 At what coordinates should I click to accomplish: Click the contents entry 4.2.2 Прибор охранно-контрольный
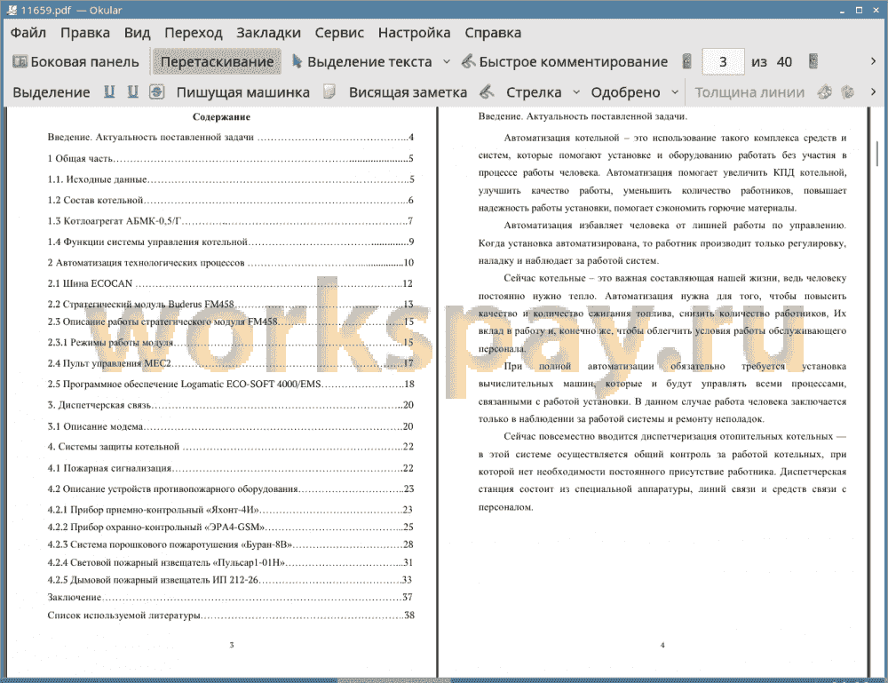click(231, 527)
